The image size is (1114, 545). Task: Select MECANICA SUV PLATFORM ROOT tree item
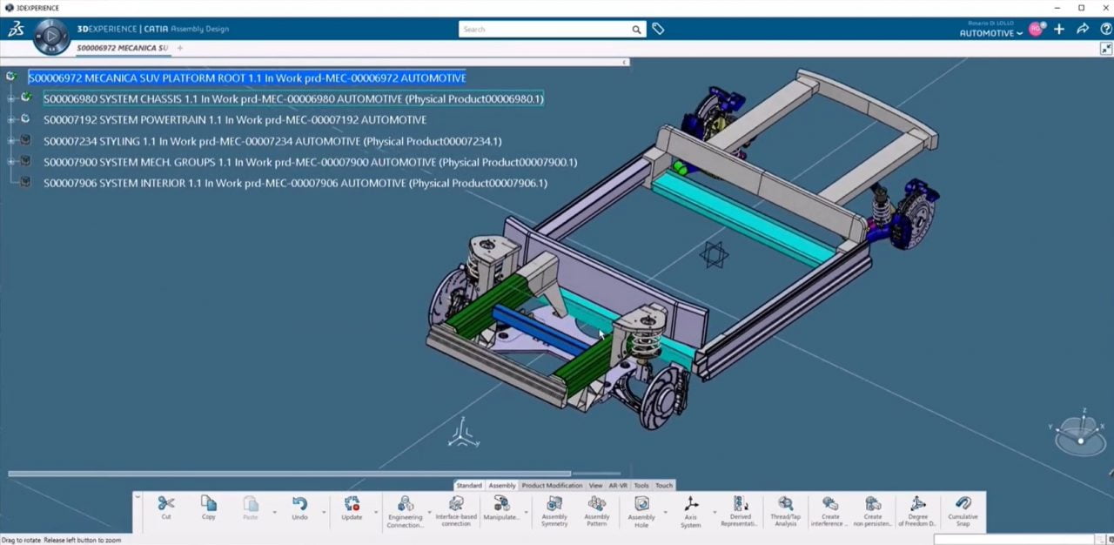(x=247, y=77)
